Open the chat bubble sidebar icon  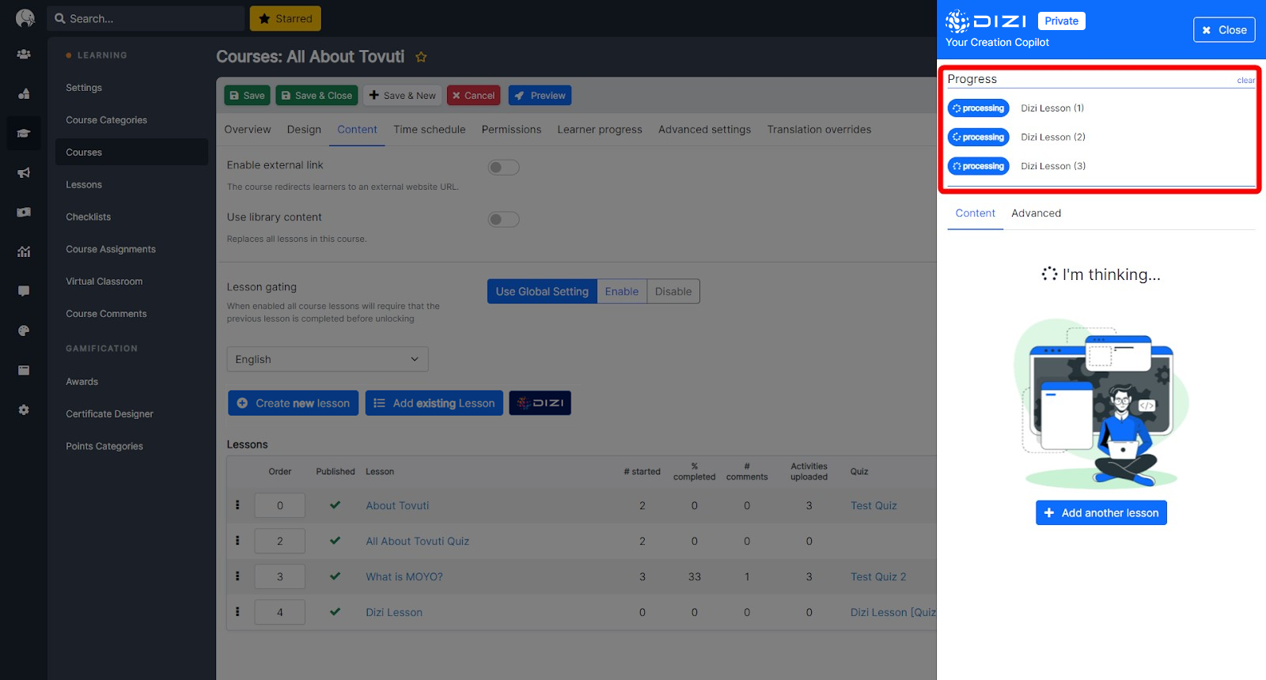(24, 291)
